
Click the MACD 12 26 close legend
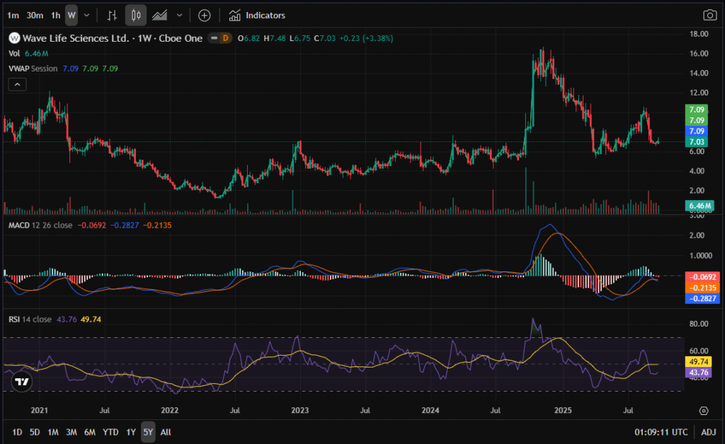click(40, 225)
